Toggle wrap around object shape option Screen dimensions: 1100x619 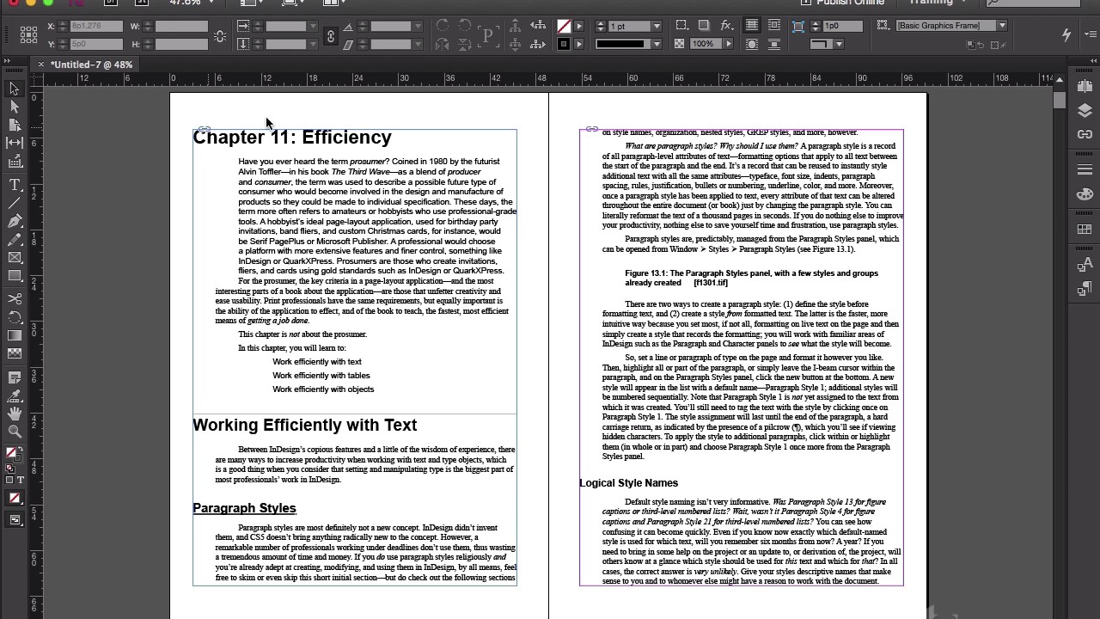tap(752, 44)
